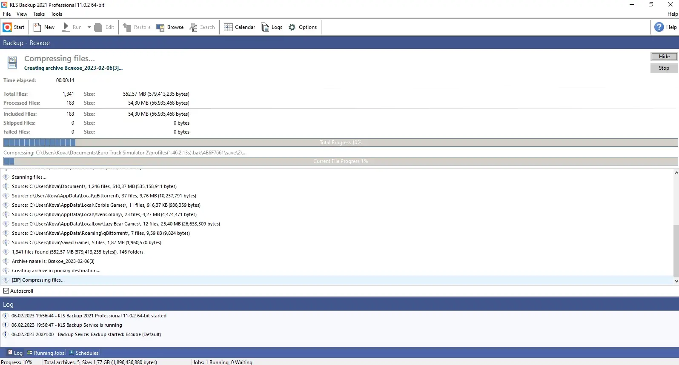Click the info icon beside 'KLS Backup Service is running'
This screenshot has width=679, height=365.
pyautogui.click(x=6, y=325)
